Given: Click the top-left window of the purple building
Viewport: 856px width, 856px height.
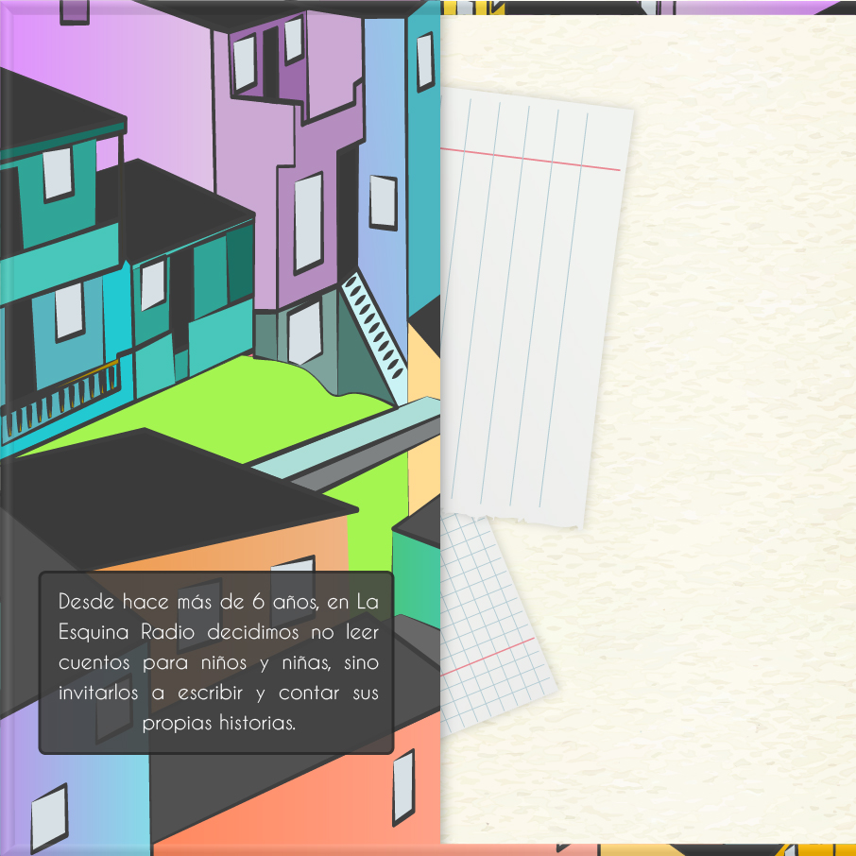Looking at the screenshot, I should (245, 62).
